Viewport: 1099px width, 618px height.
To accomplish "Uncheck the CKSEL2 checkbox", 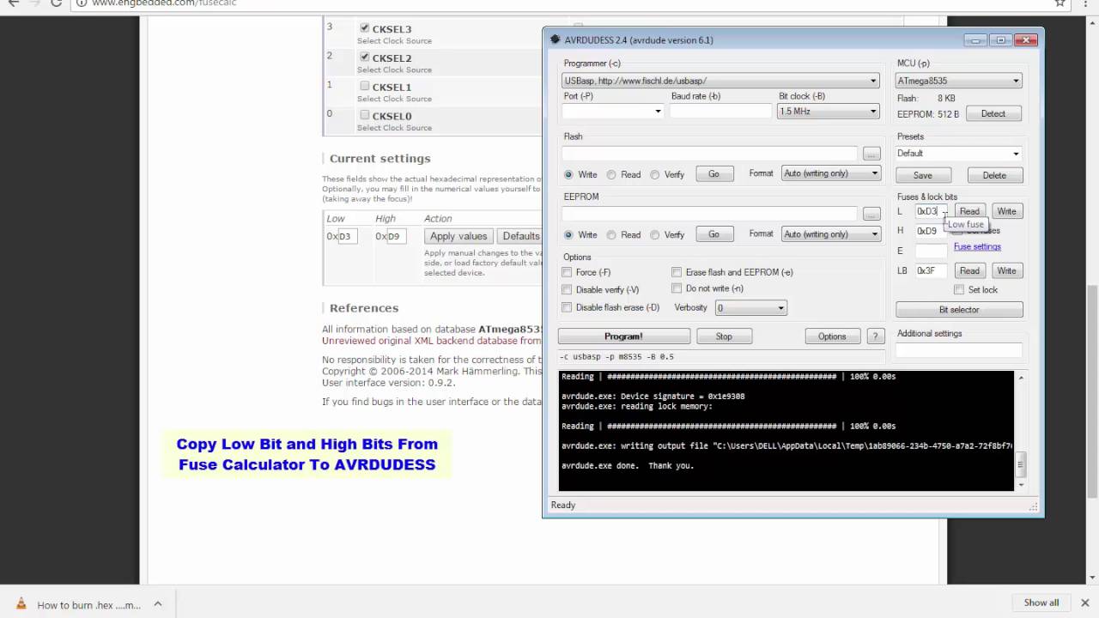I will (365, 58).
